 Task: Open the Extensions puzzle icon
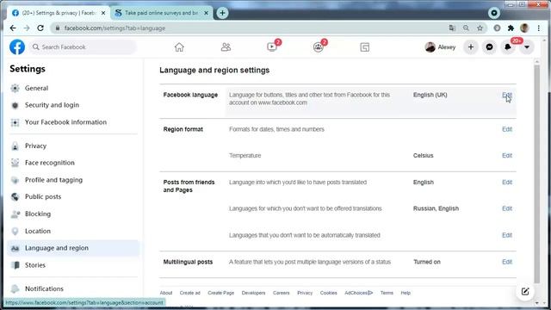[x=511, y=28]
